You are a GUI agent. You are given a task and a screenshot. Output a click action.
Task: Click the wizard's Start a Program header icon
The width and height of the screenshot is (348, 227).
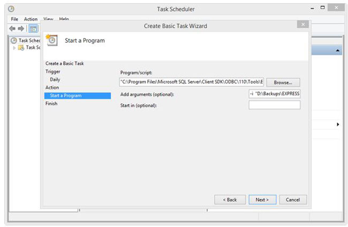52,41
